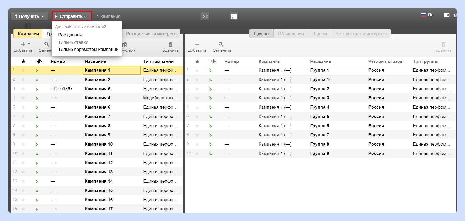Toggle favorite star for Кампания 10

point(23,144)
